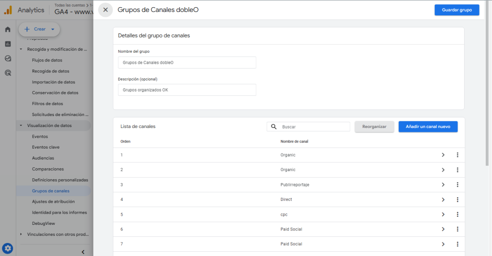Click the Buscar channel search field
Image resolution: width=492 pixels, height=256 pixels.
(314, 127)
